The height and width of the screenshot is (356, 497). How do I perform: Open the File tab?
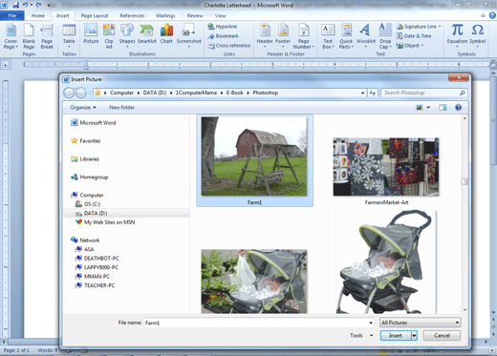[12, 15]
